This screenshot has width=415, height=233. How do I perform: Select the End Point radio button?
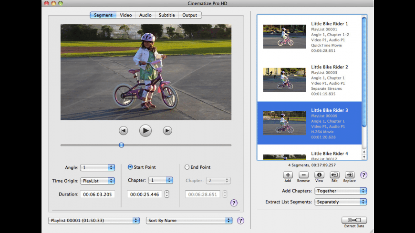point(187,167)
